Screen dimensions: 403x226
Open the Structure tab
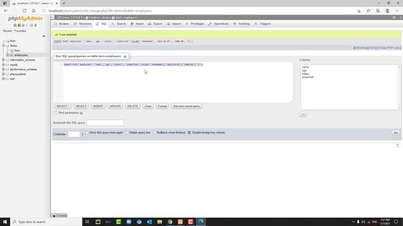82,24
